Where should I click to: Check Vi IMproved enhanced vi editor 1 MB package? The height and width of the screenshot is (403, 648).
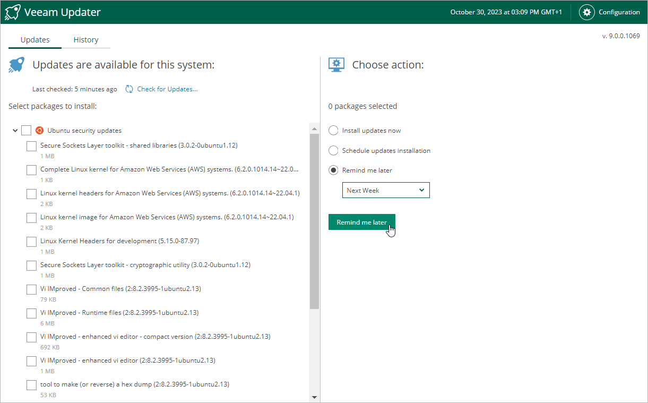[31, 361]
